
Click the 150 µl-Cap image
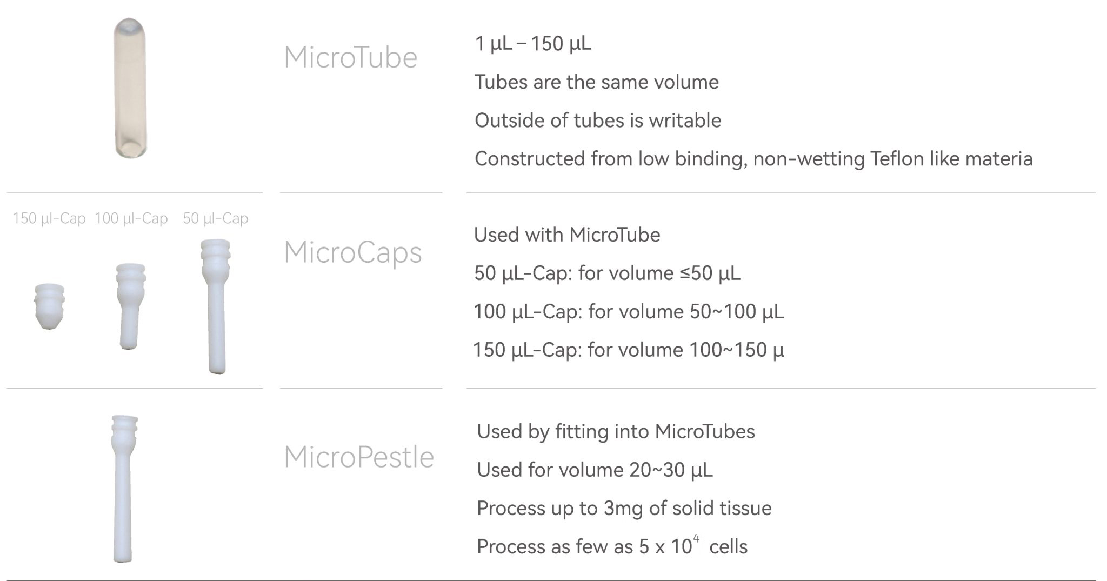[49, 306]
